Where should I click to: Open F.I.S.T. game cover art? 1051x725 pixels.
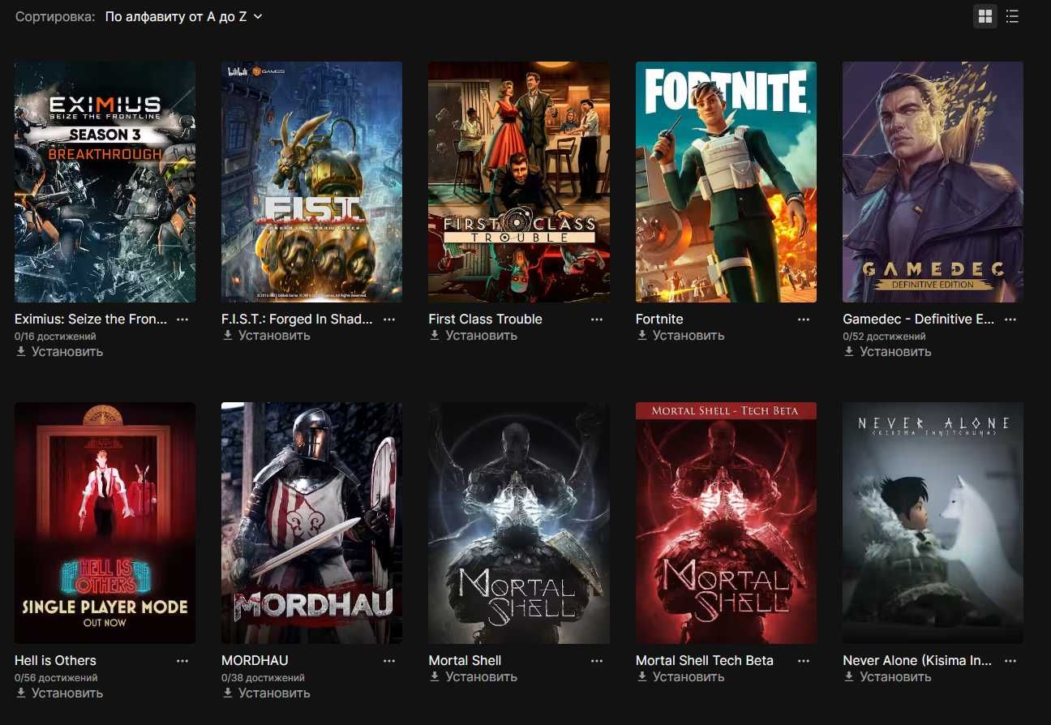[311, 182]
